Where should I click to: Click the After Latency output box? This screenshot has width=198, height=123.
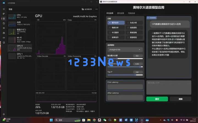[125, 98]
